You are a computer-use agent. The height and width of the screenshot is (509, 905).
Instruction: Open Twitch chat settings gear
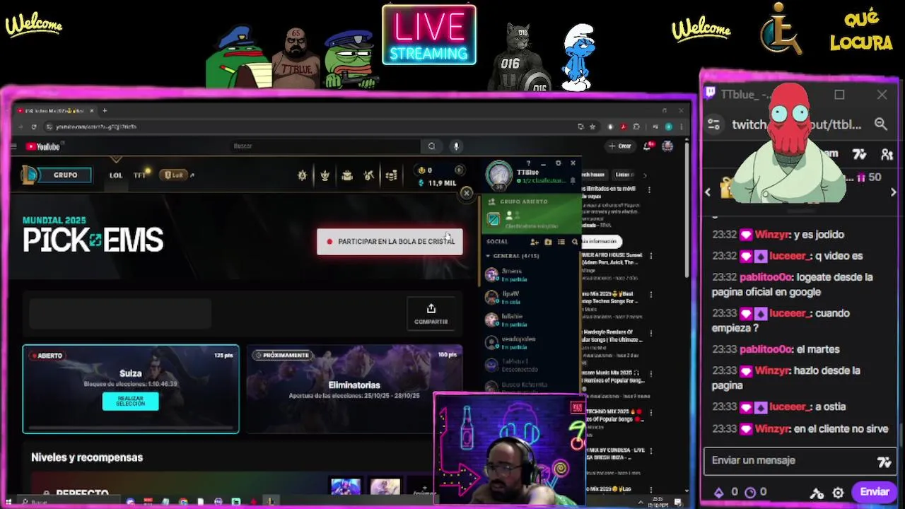click(x=838, y=493)
